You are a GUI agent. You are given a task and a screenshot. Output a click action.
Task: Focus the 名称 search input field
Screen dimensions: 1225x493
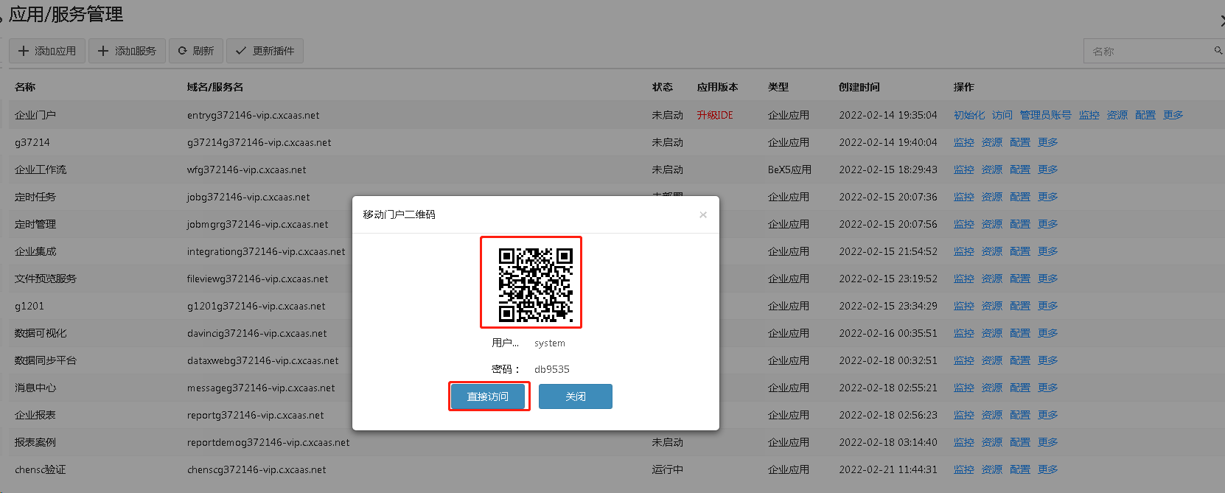coord(1147,52)
